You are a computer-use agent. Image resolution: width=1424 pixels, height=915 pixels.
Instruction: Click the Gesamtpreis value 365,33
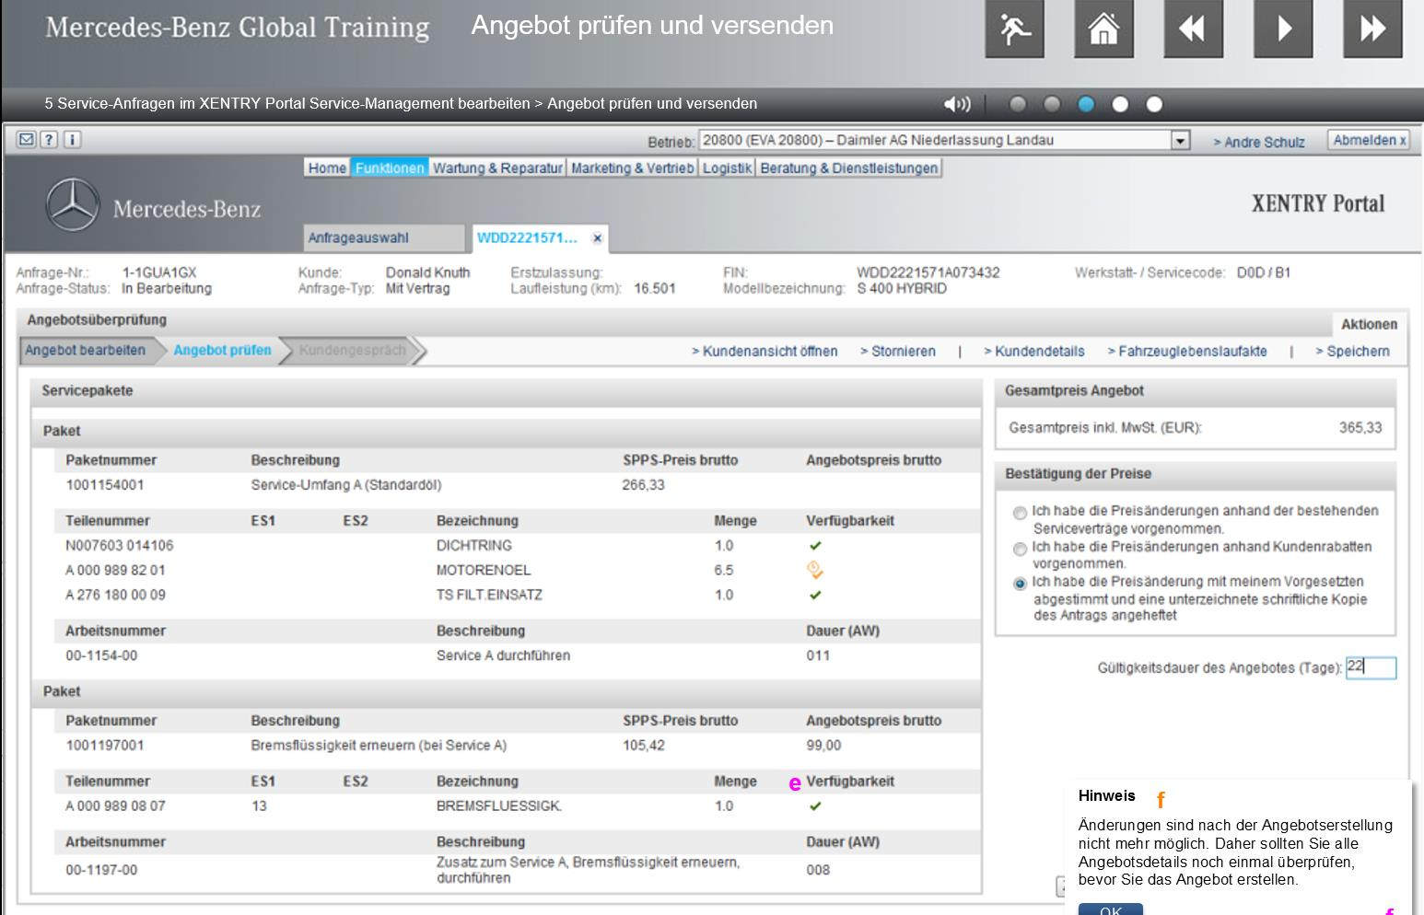(x=1360, y=428)
